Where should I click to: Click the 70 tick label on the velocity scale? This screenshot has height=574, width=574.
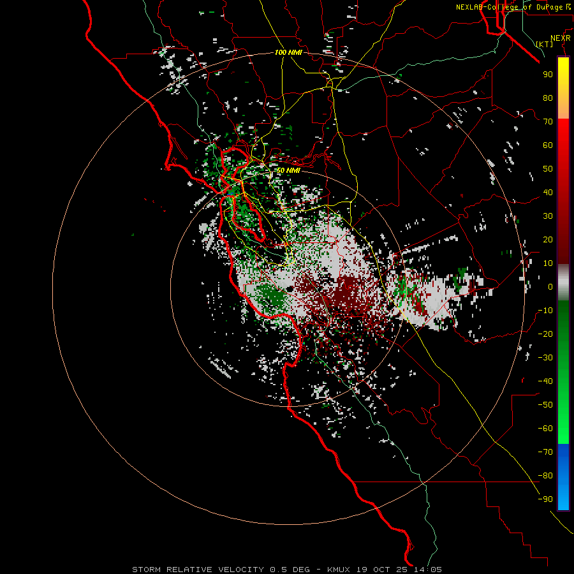(548, 122)
